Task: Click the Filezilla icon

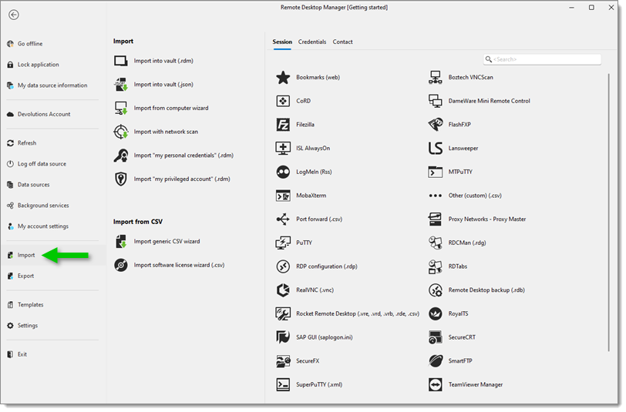Action: coord(283,125)
